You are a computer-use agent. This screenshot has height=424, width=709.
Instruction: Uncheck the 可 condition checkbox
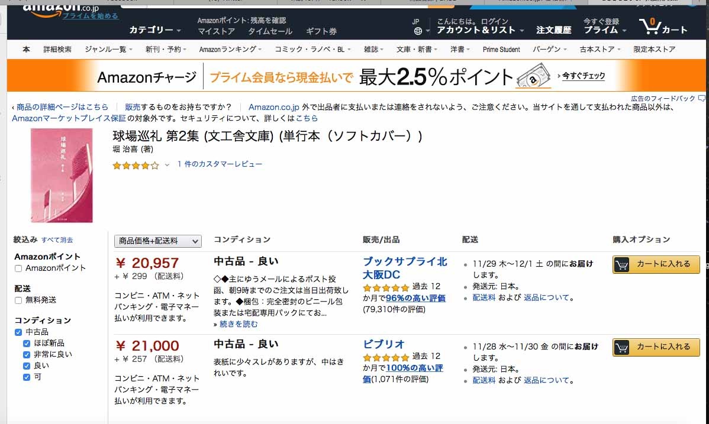point(27,377)
